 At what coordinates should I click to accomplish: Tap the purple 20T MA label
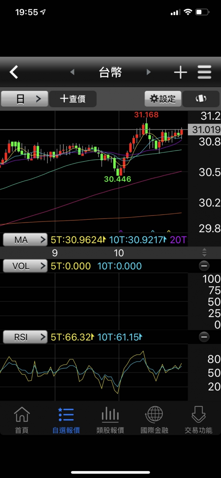pos(178,240)
